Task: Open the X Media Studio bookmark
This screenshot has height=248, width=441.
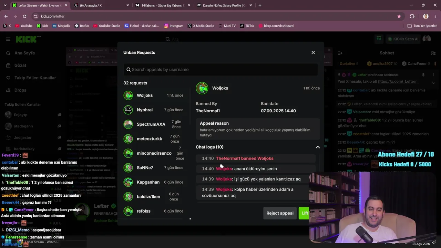Action: [x=201, y=26]
